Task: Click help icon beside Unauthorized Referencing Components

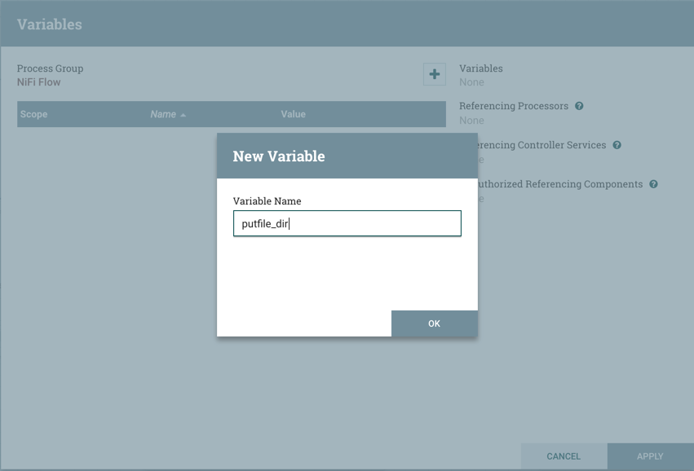Action: coord(653,184)
